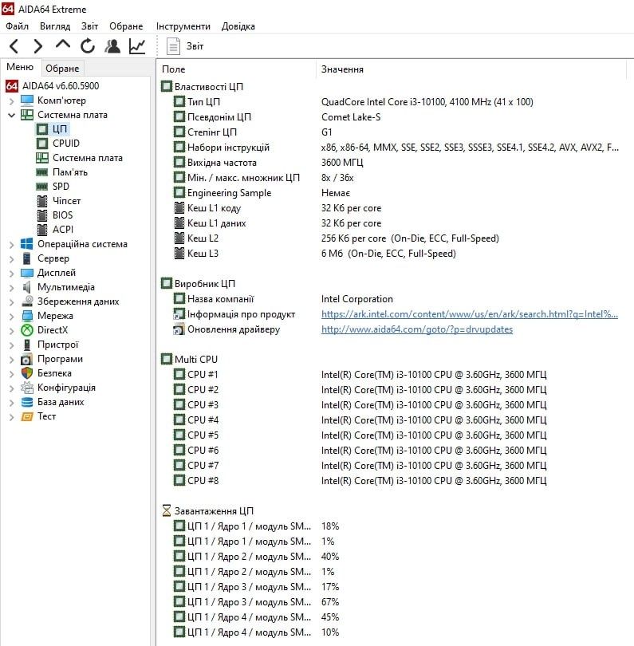634x646 pixels.
Task: Open the ark.intel.com product information link
Action: pyautogui.click(x=469, y=314)
